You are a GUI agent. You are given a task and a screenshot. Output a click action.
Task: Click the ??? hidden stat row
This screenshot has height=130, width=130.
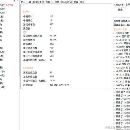[25, 32]
